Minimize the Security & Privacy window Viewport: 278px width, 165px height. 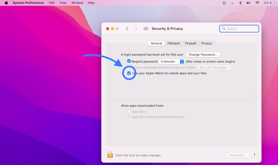point(112,29)
